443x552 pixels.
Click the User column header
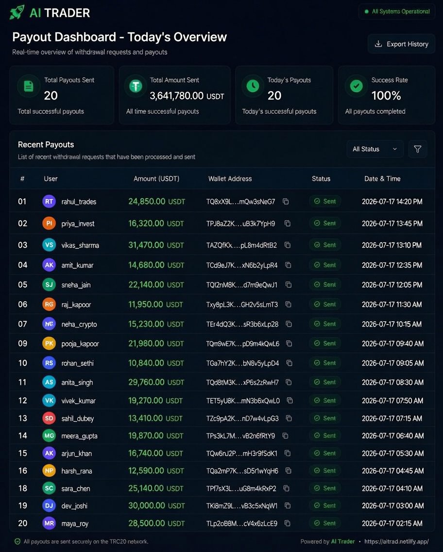(51, 179)
